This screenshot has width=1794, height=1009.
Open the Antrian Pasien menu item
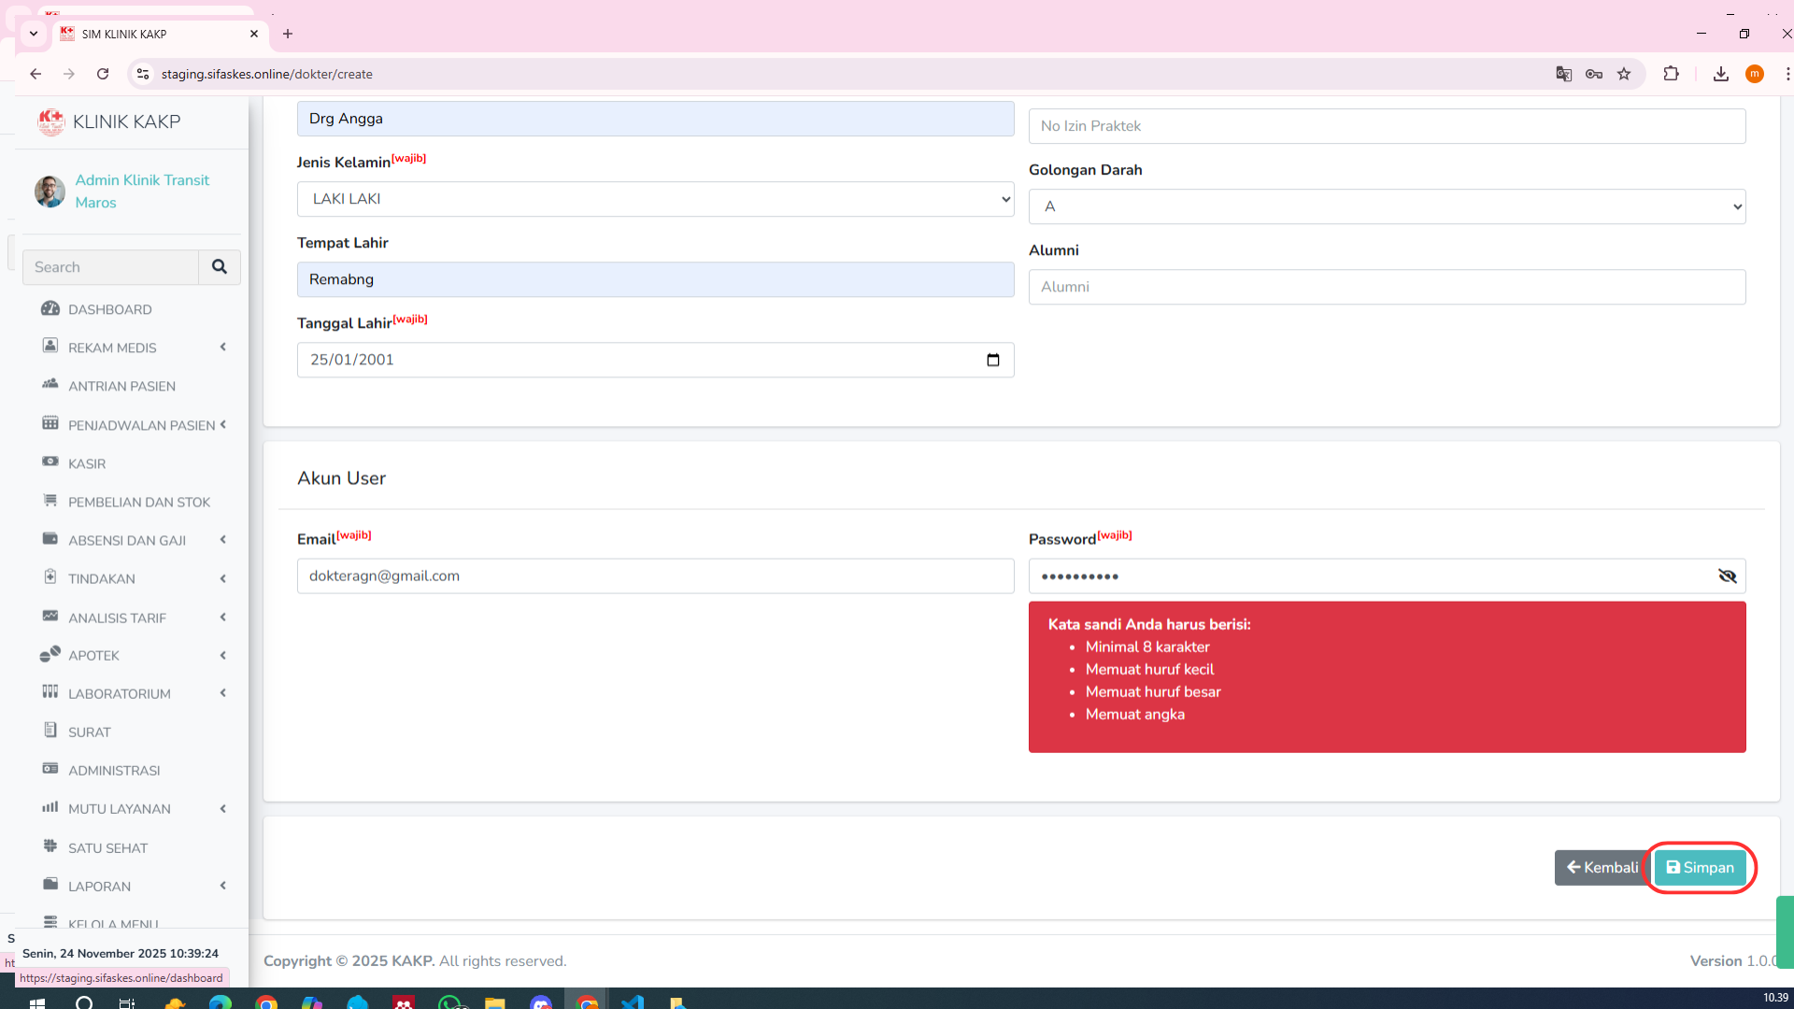coord(121,386)
